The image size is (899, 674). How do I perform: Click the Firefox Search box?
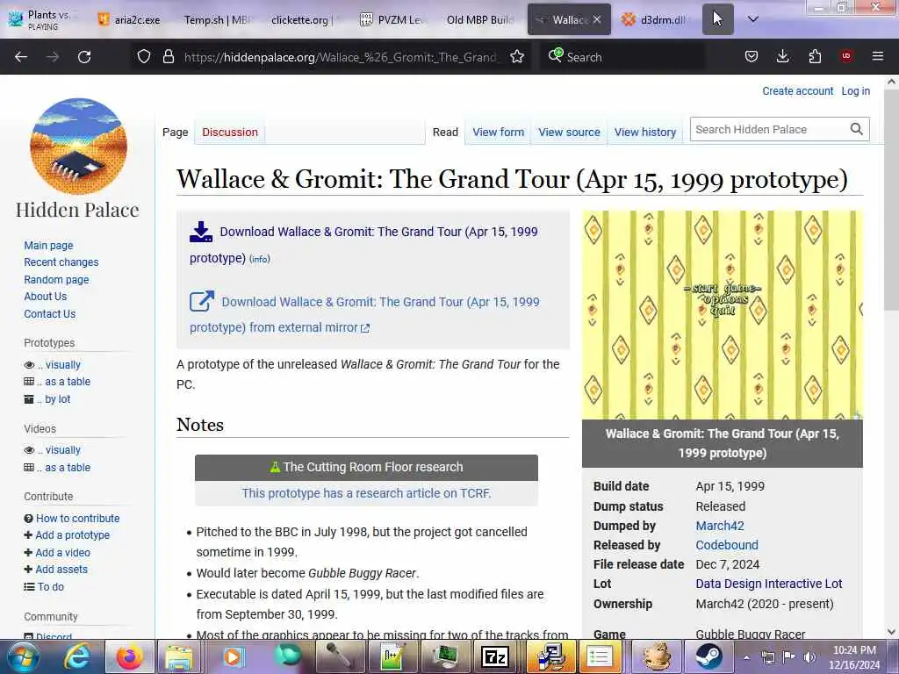click(622, 57)
